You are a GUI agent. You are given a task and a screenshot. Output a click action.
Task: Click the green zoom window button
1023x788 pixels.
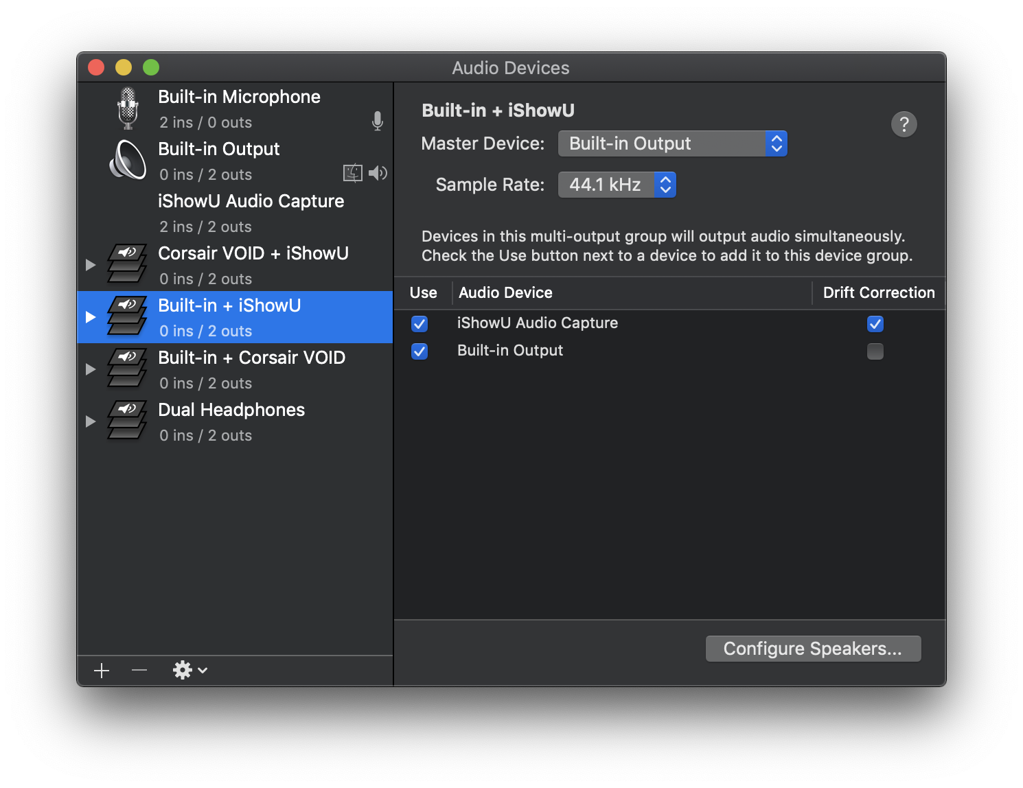(x=151, y=67)
